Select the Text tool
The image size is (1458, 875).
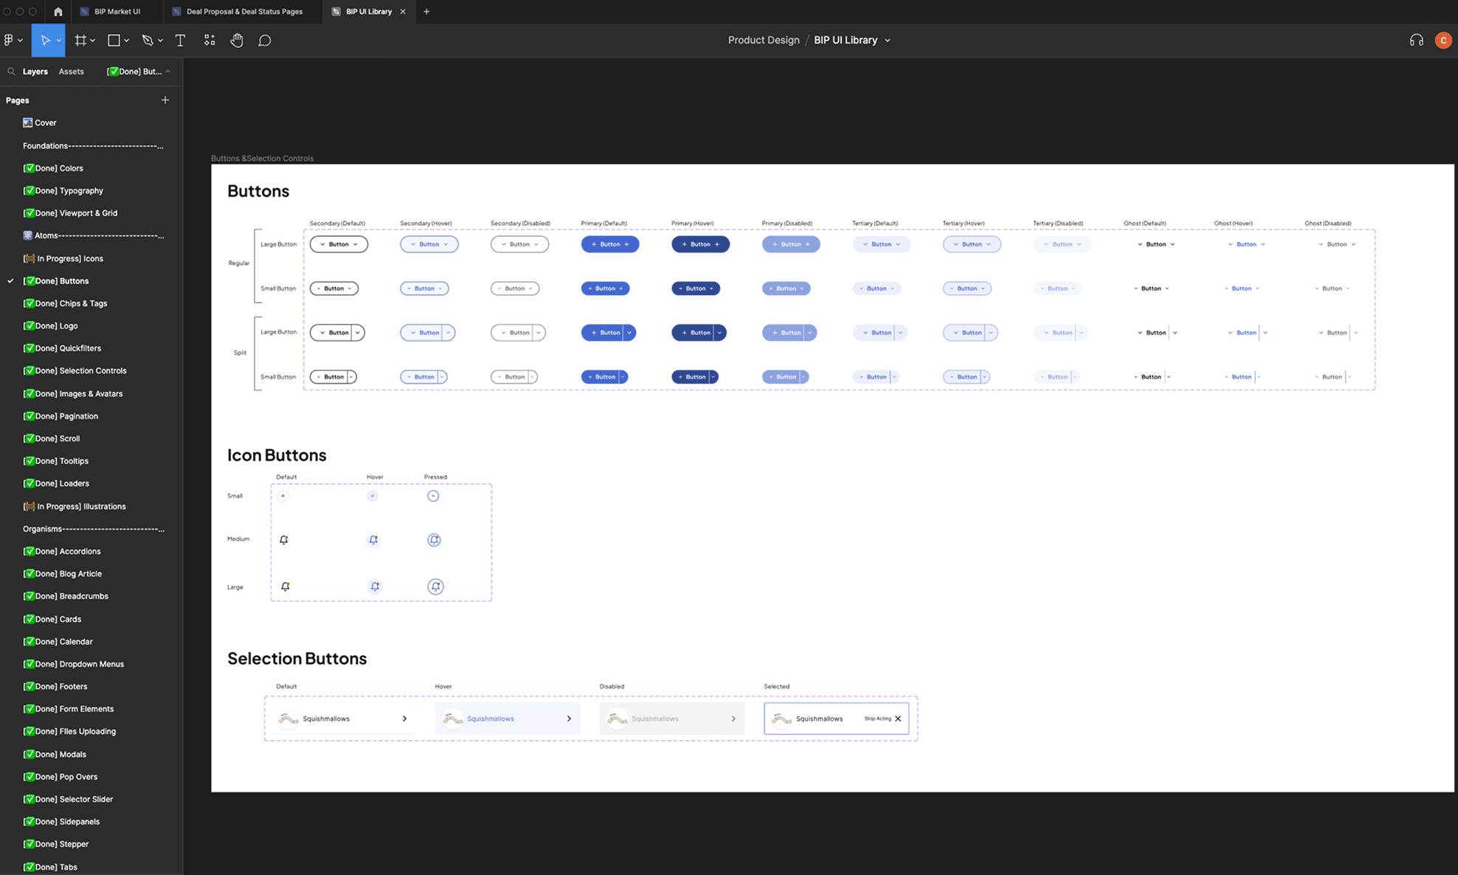coord(180,41)
